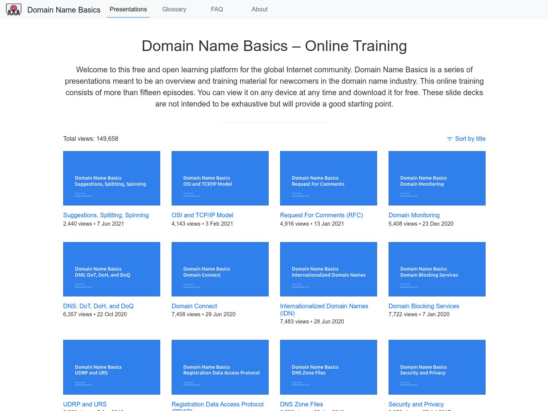Open the Security and Privacy thumbnail
The height and width of the screenshot is (411, 548).
[x=437, y=367]
